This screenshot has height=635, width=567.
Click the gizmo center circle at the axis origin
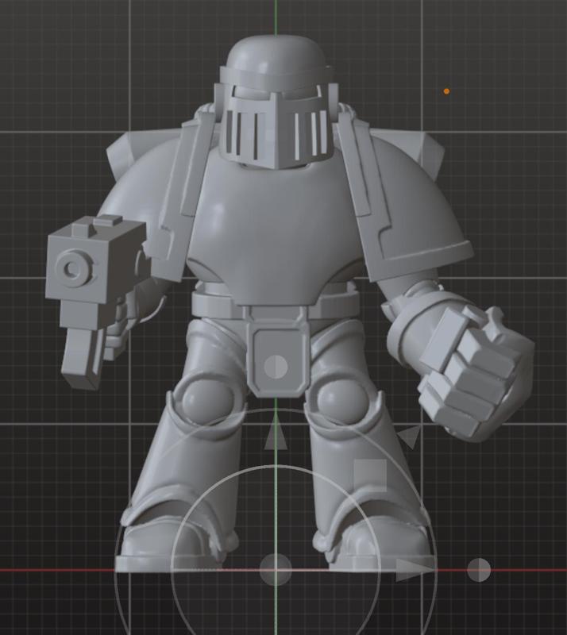click(276, 570)
